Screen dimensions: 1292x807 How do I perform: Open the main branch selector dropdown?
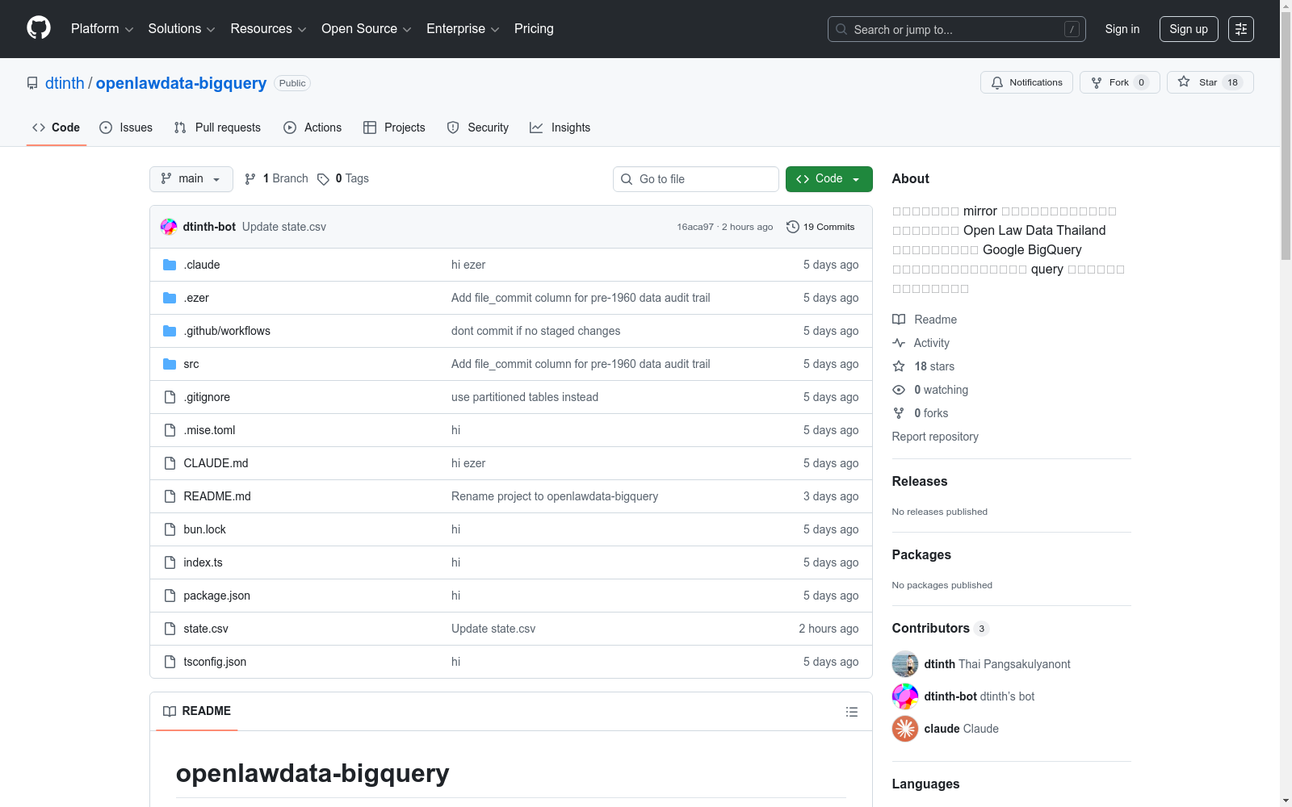pos(191,179)
